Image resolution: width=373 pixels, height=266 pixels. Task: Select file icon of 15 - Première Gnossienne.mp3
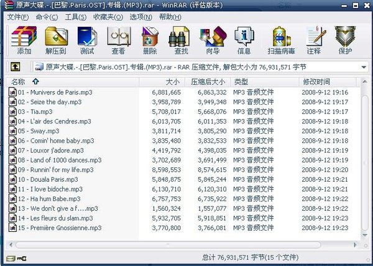click(12, 228)
